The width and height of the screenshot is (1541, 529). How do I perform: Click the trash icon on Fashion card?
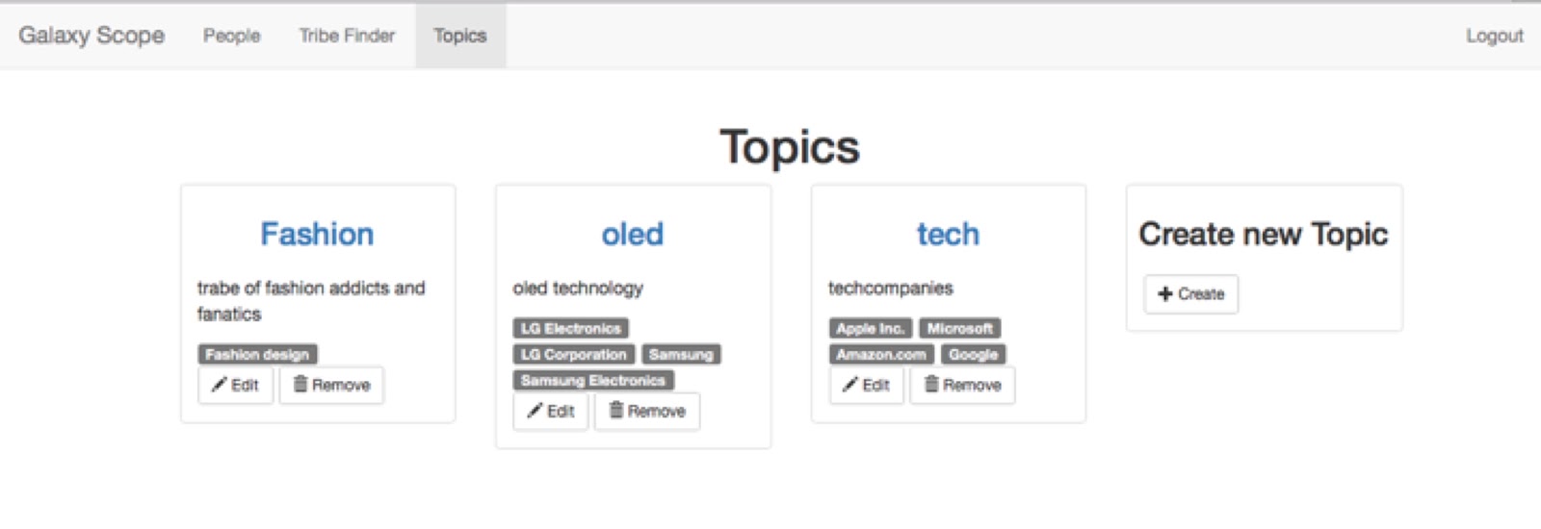click(300, 384)
